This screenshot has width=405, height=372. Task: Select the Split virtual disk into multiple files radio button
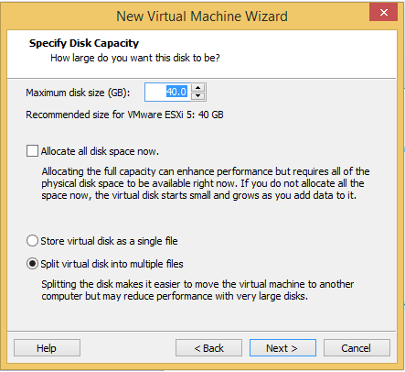32,264
